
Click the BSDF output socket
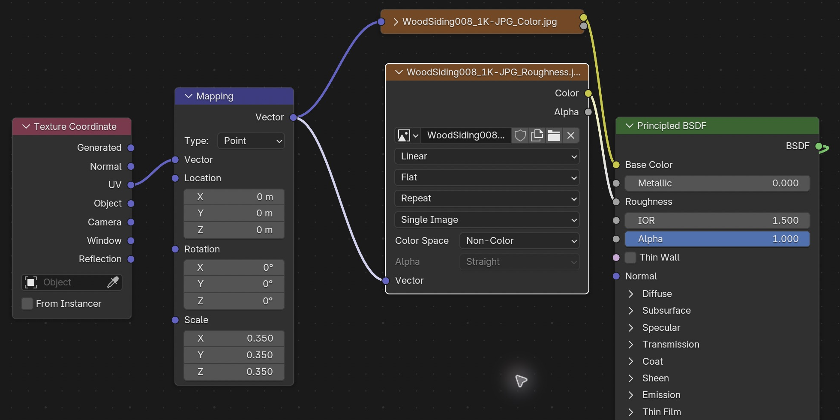click(819, 146)
